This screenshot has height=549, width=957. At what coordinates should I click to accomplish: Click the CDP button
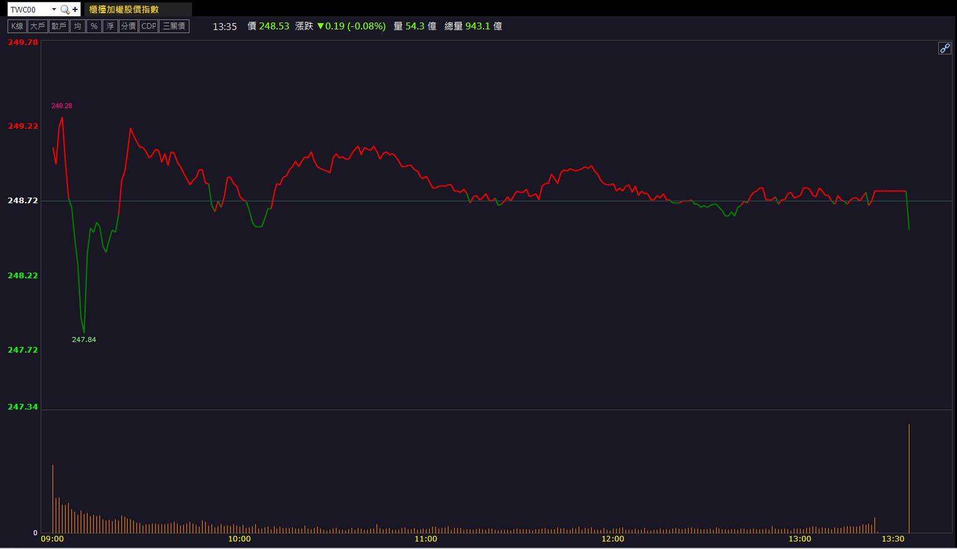(149, 26)
